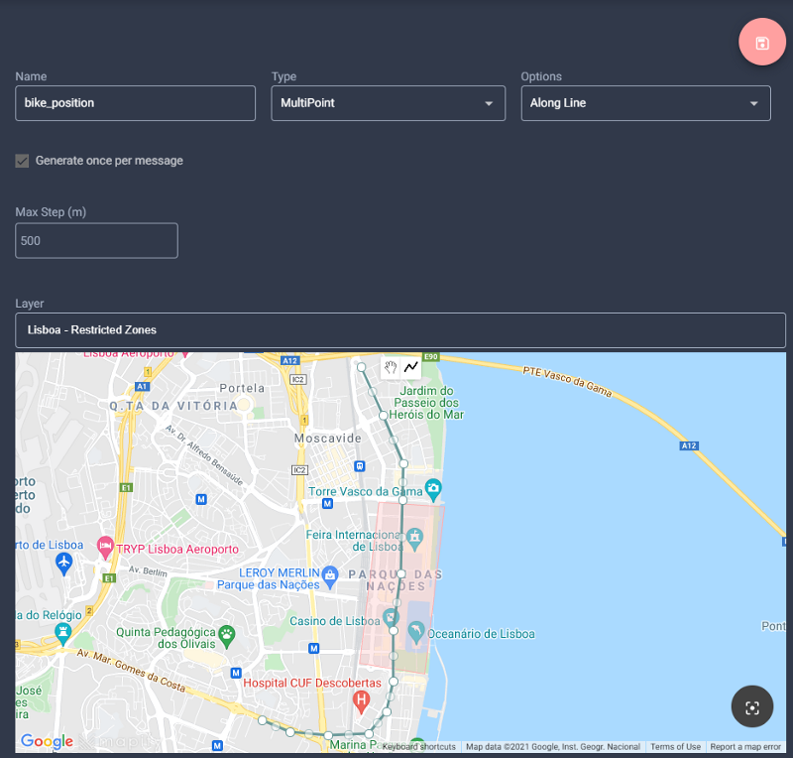Screen dimensions: 793x758
Task: Click the Max Step (m) input field
Action: point(96,241)
